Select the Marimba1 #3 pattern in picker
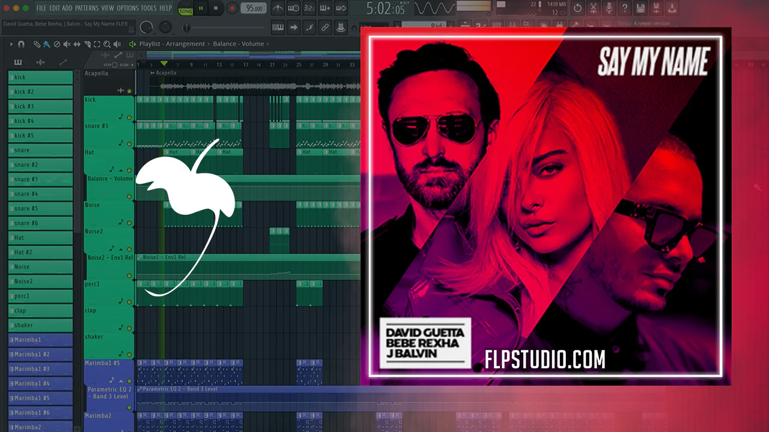769x432 pixels. point(40,369)
